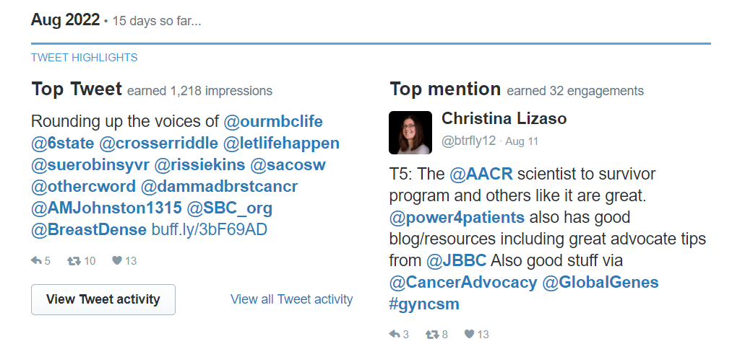Click heart icon under Top Tweet

116,261
